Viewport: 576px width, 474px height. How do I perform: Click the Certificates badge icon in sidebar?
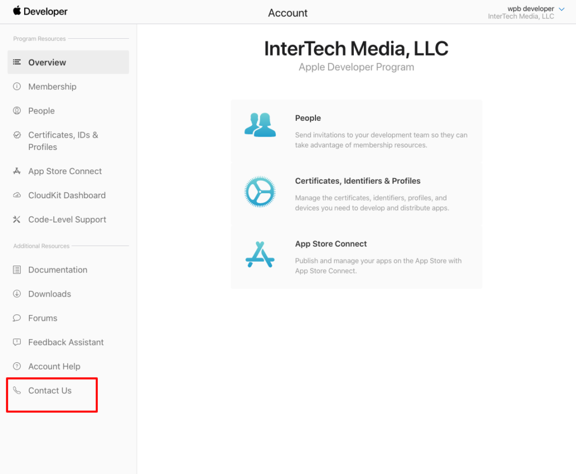click(17, 135)
